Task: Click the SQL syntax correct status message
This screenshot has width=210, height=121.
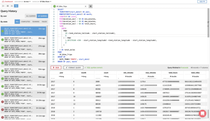Action: tap(94, 68)
